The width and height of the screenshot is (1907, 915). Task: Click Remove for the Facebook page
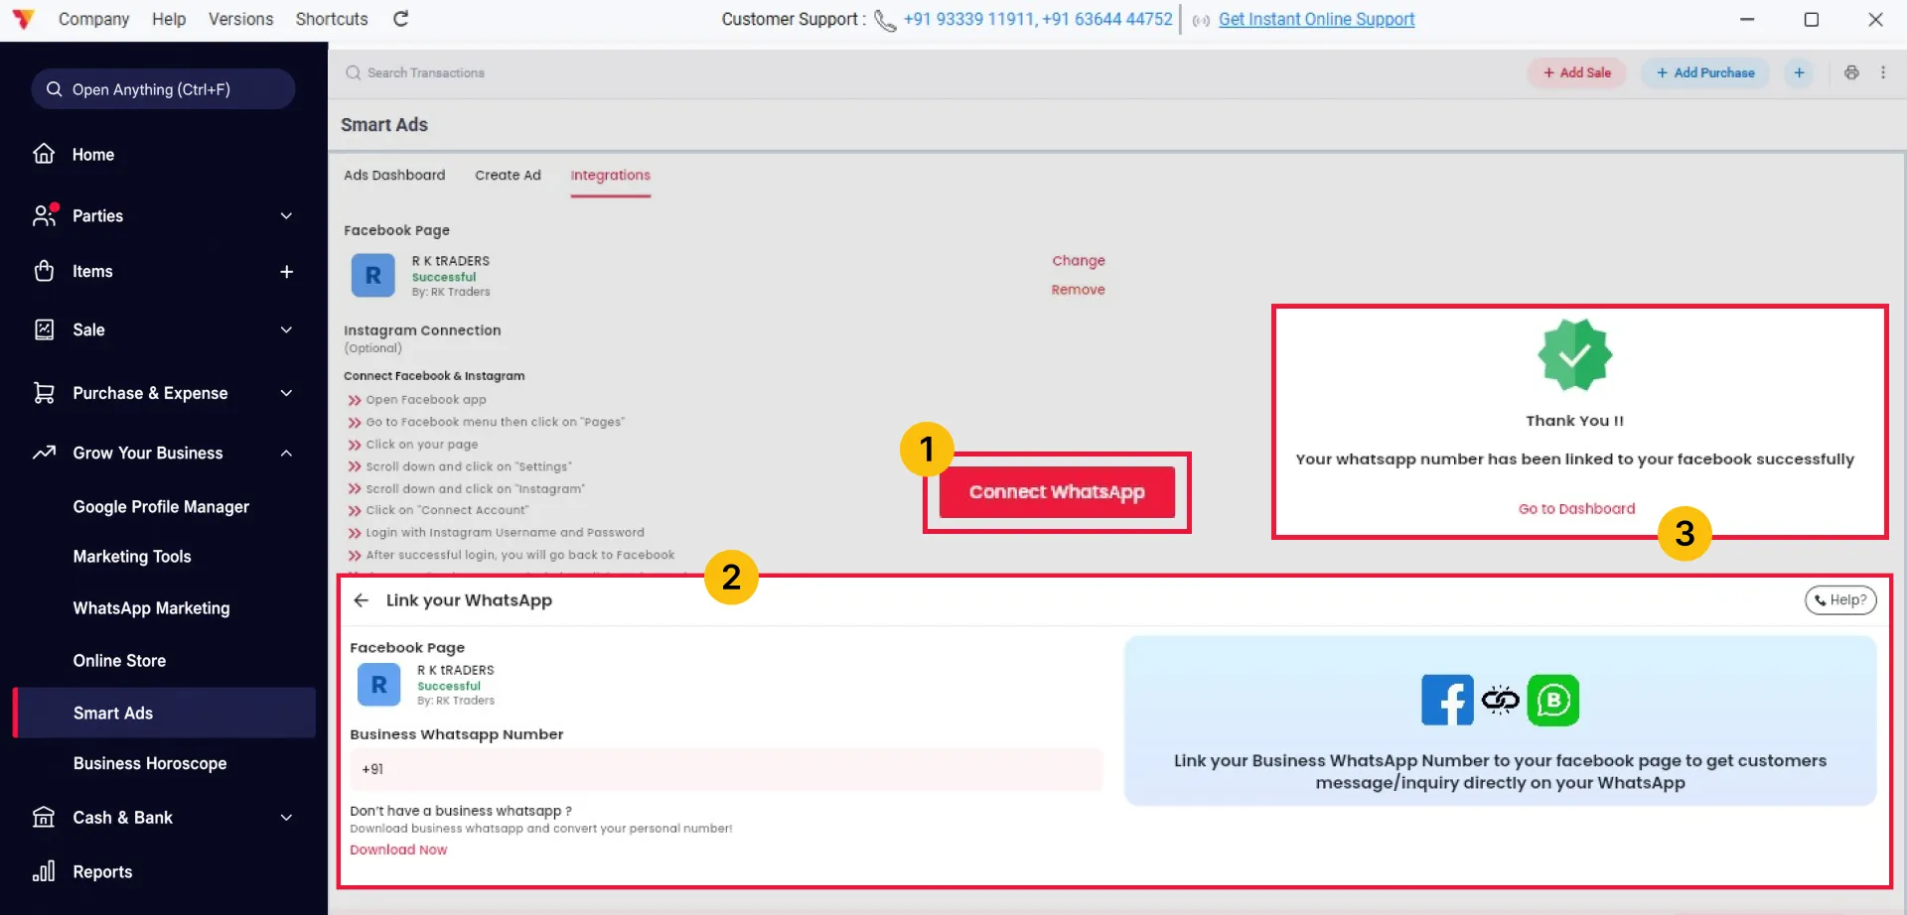pyautogui.click(x=1078, y=290)
